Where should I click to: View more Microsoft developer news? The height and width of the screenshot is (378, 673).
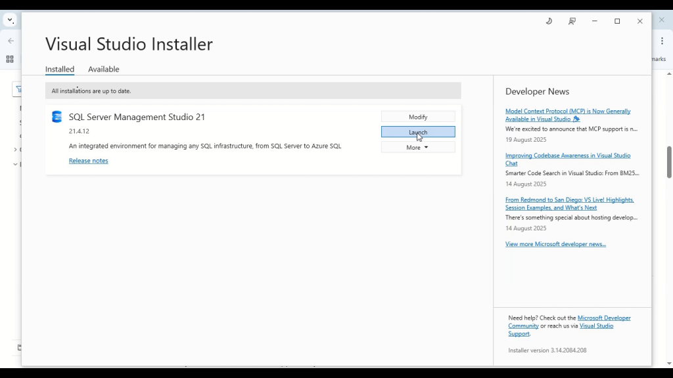coord(555,244)
